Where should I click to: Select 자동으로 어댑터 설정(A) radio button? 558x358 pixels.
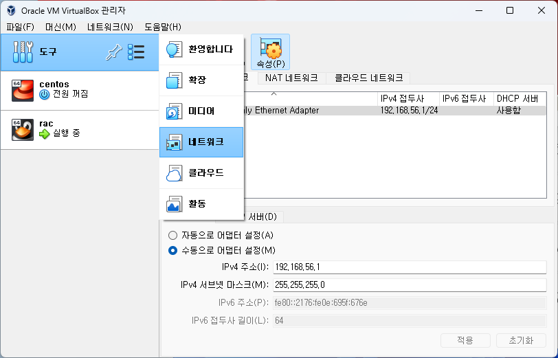[173, 235]
